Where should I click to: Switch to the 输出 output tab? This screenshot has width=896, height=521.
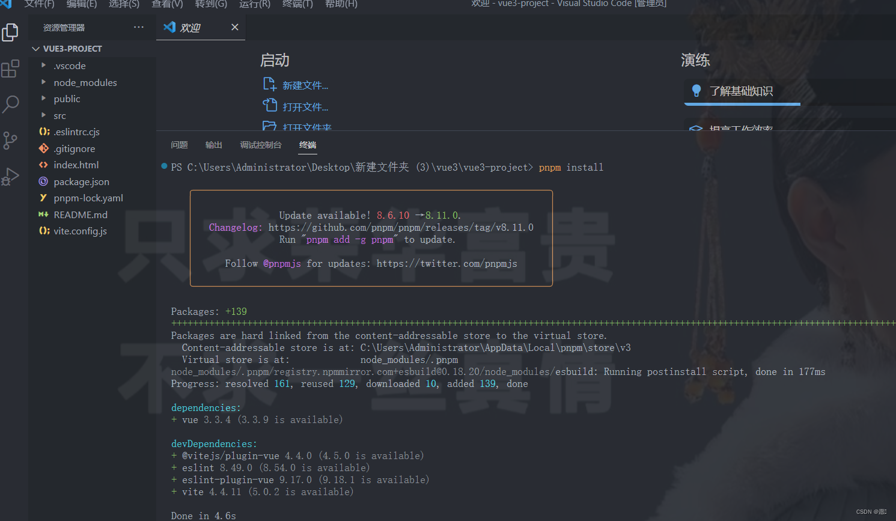(x=213, y=145)
